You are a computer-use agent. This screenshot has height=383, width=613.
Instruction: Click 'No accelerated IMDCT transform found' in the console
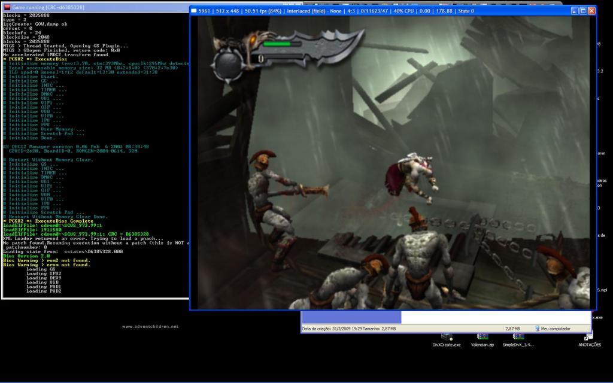56,54
